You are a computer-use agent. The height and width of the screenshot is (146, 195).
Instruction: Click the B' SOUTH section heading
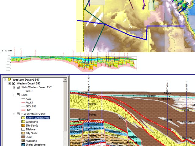[x=7, y=51]
